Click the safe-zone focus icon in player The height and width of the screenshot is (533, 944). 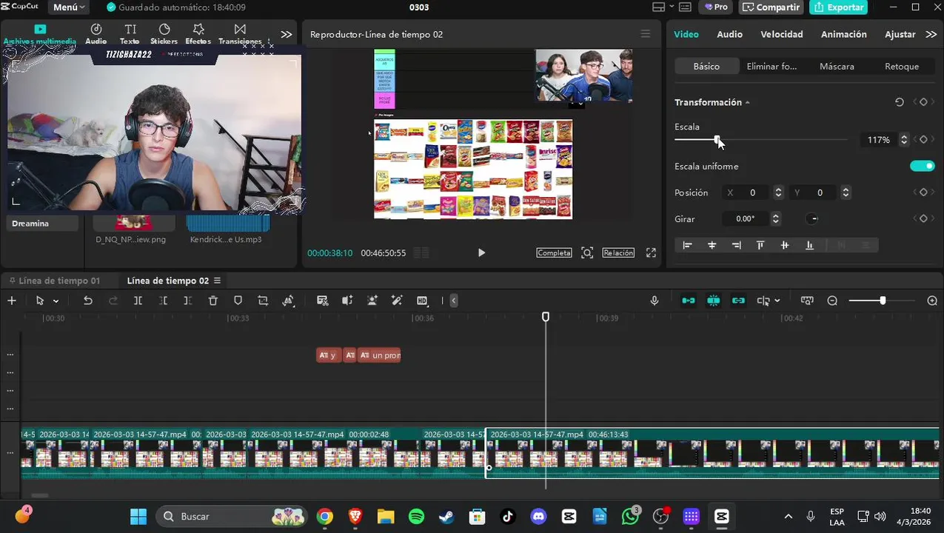point(587,252)
